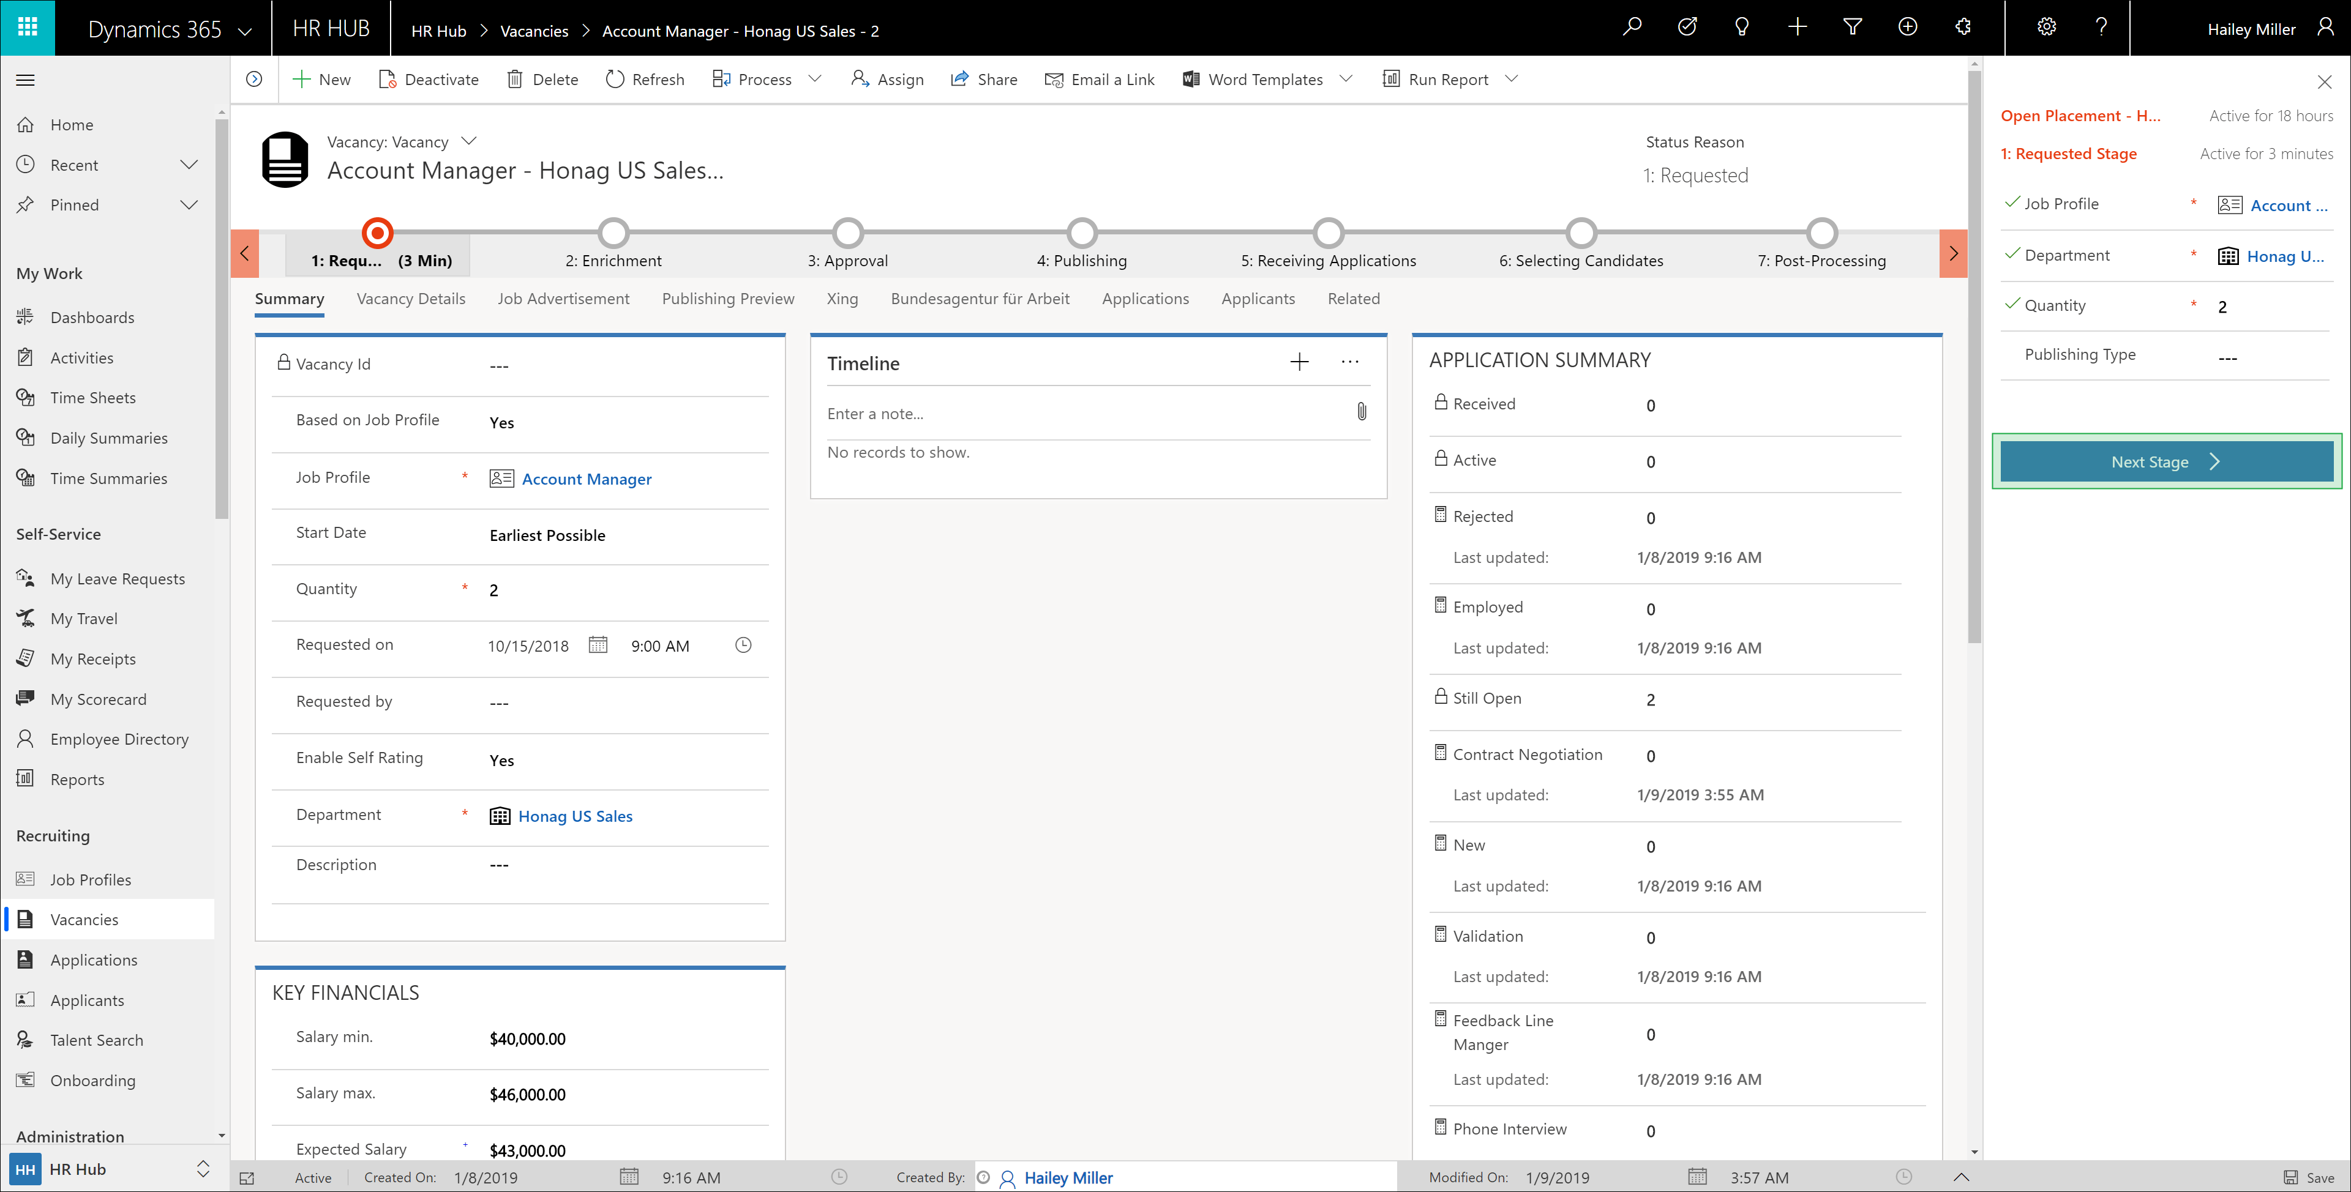Open the Word Templates dropdown arrow

tap(1345, 80)
